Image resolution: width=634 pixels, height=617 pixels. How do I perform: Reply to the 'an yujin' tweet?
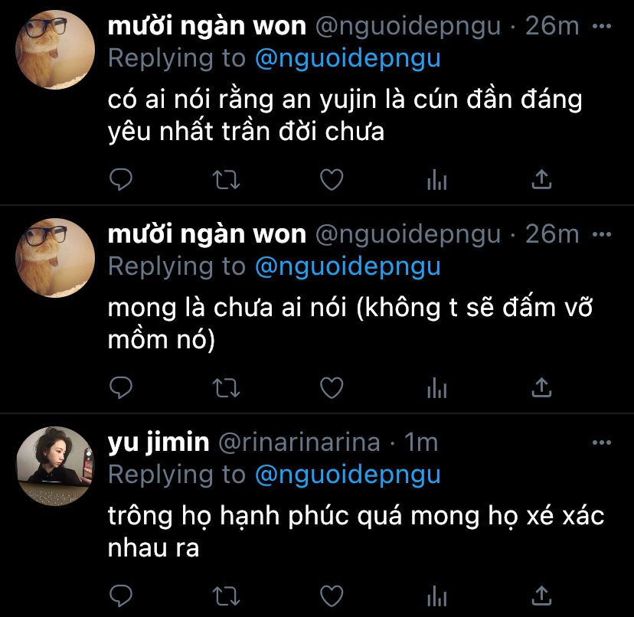click(x=121, y=180)
